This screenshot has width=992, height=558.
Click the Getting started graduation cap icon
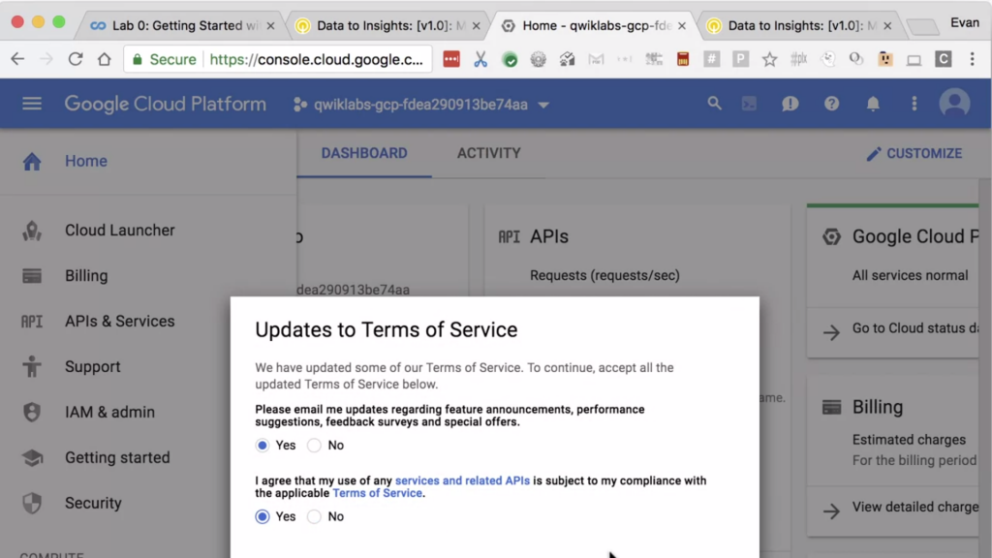pyautogui.click(x=32, y=457)
